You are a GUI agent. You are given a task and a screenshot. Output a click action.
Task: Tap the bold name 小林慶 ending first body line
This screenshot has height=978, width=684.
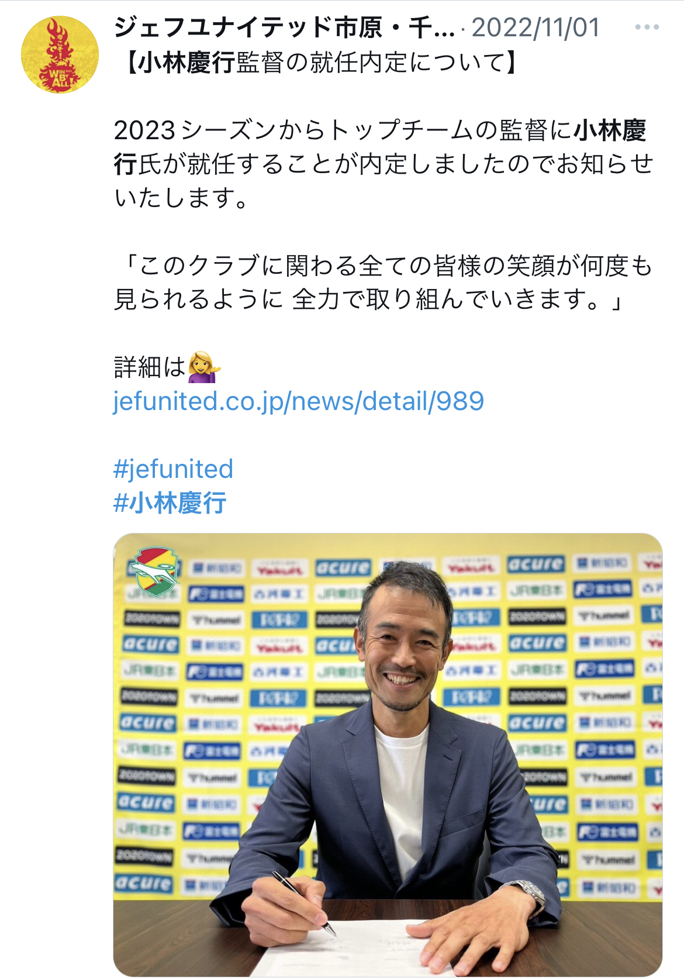click(610, 130)
